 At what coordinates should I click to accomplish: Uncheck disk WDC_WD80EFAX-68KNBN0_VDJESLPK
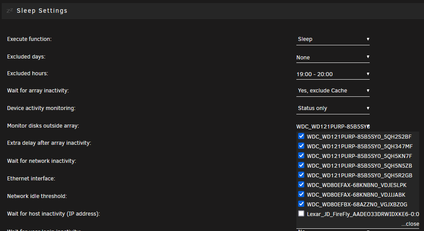(x=301, y=184)
